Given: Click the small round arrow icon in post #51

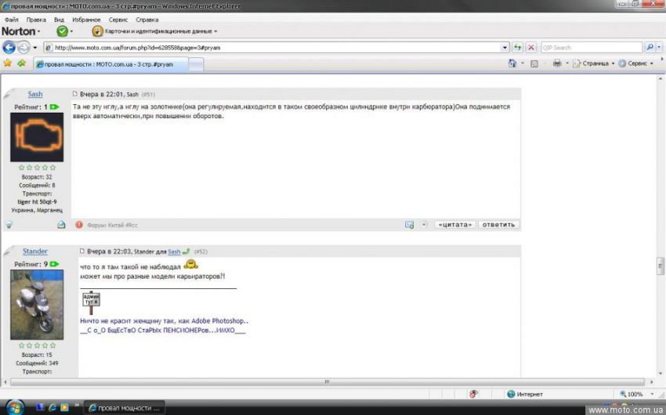Looking at the screenshot, I should click(425, 225).
